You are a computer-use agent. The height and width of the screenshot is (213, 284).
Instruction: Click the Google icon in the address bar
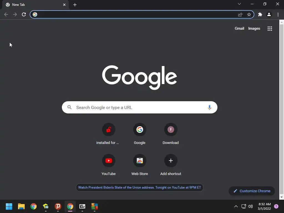point(35,14)
